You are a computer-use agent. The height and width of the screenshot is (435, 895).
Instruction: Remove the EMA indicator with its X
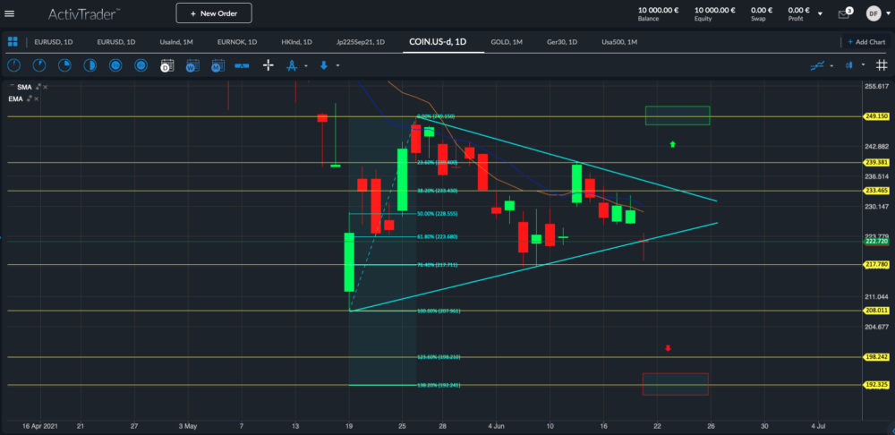coord(37,98)
